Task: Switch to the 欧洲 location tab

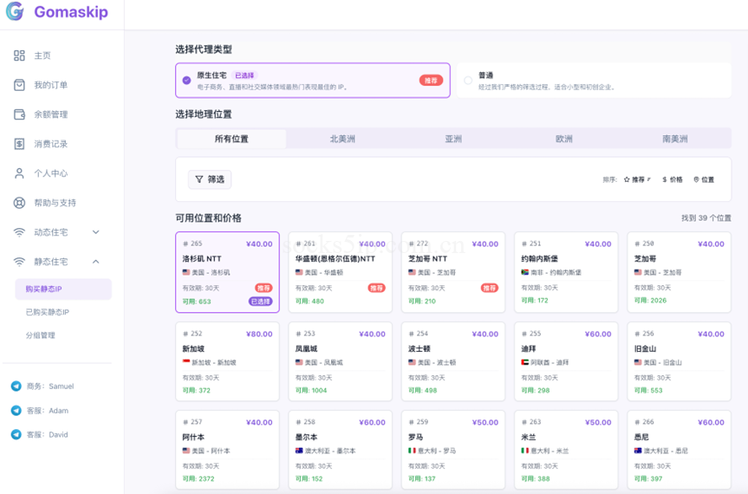Action: [x=564, y=139]
